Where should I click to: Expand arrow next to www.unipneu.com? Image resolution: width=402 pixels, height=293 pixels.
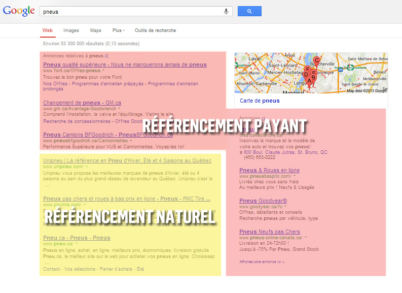click(x=87, y=167)
